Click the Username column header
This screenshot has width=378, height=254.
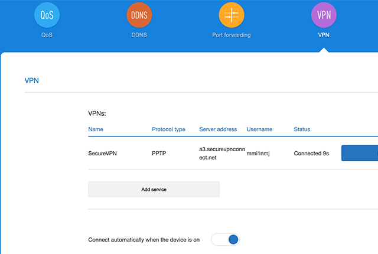click(259, 129)
